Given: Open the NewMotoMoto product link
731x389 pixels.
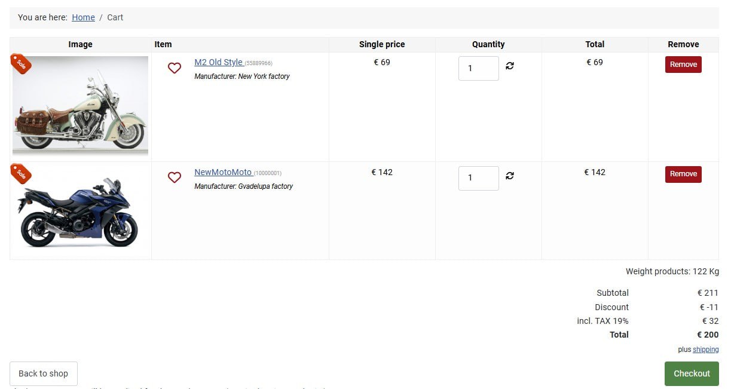Looking at the screenshot, I should coord(223,172).
